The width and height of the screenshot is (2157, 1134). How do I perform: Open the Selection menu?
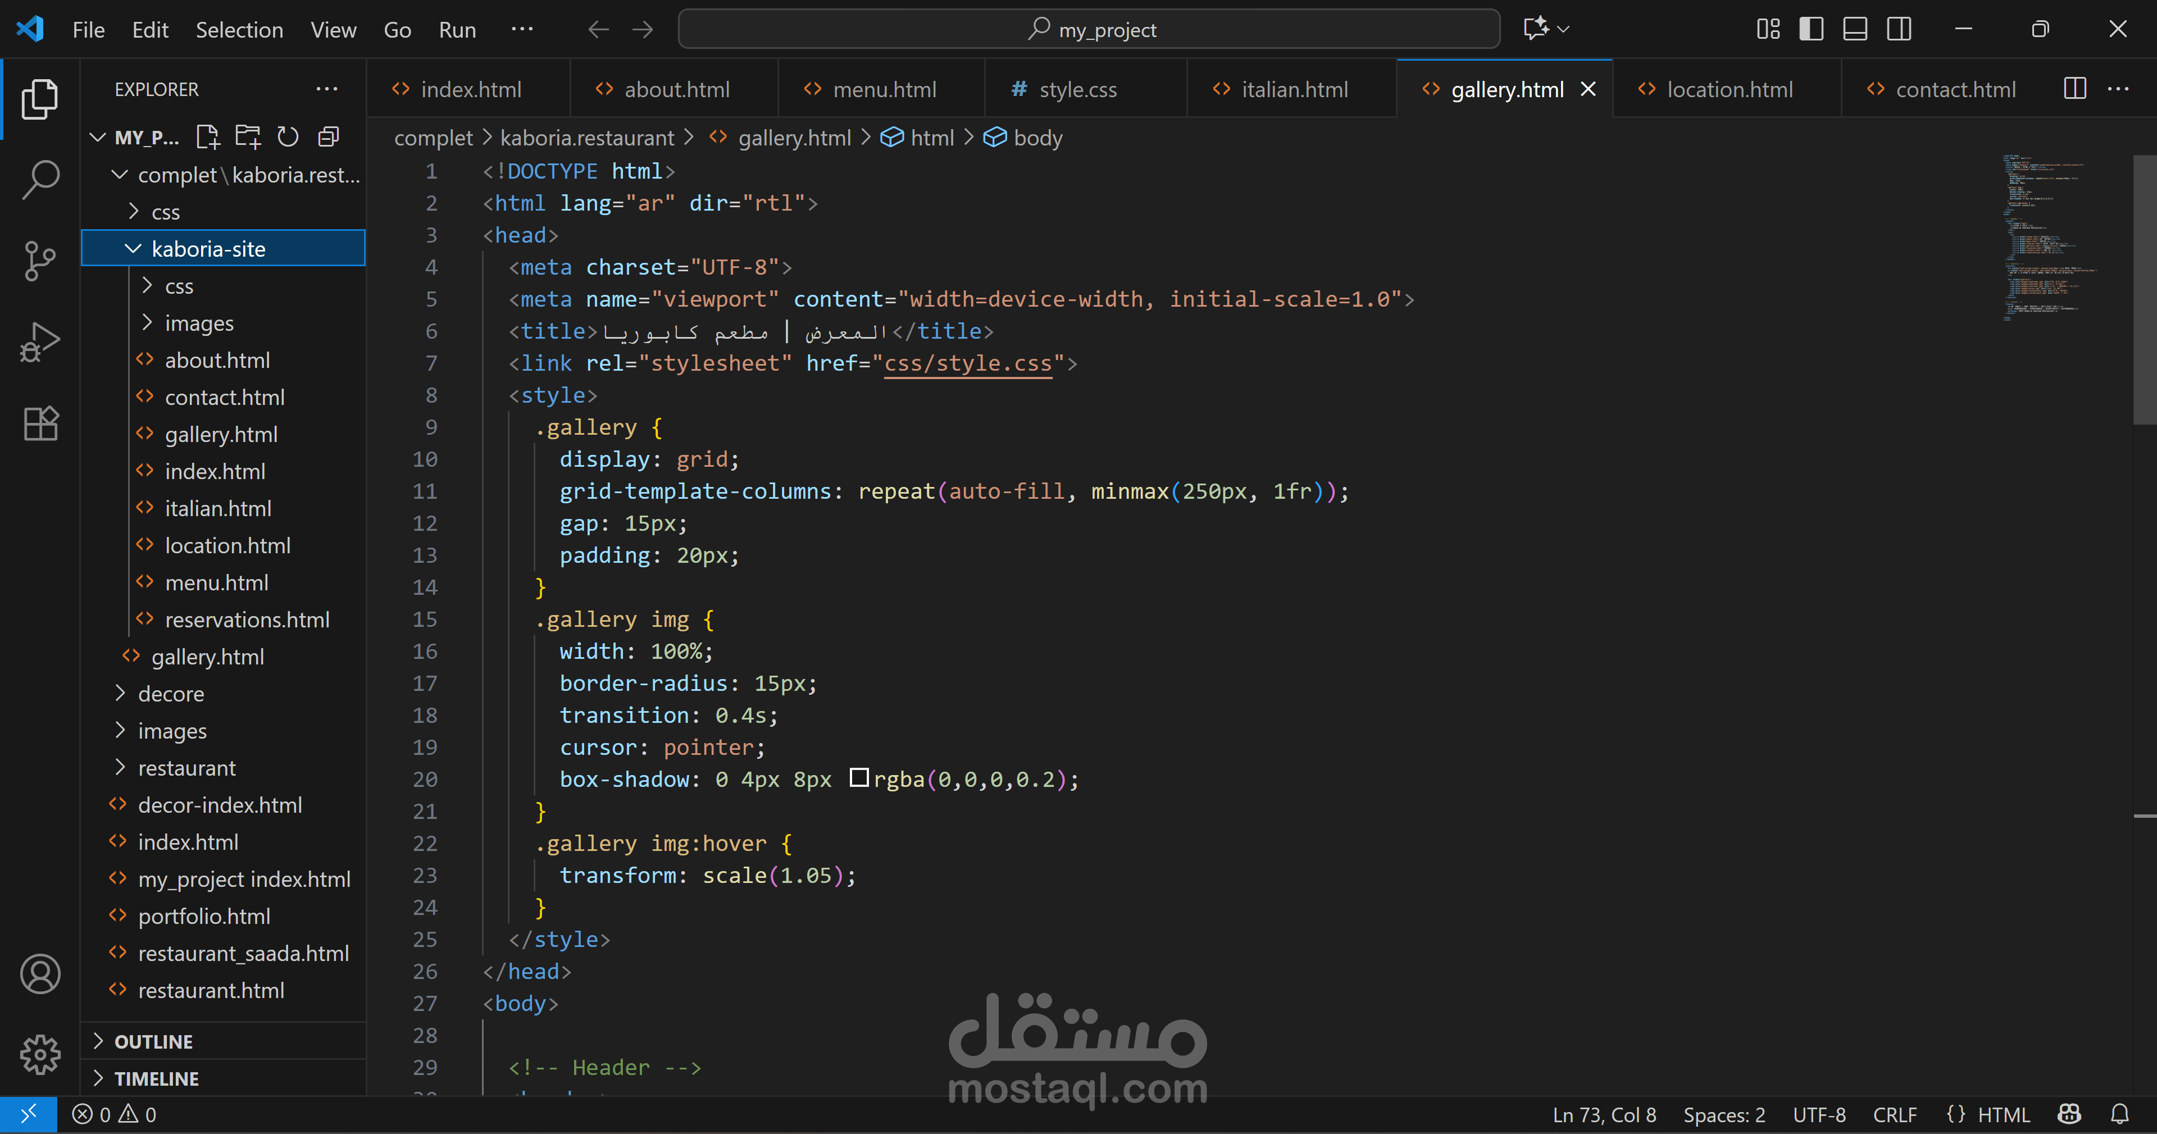(239, 30)
